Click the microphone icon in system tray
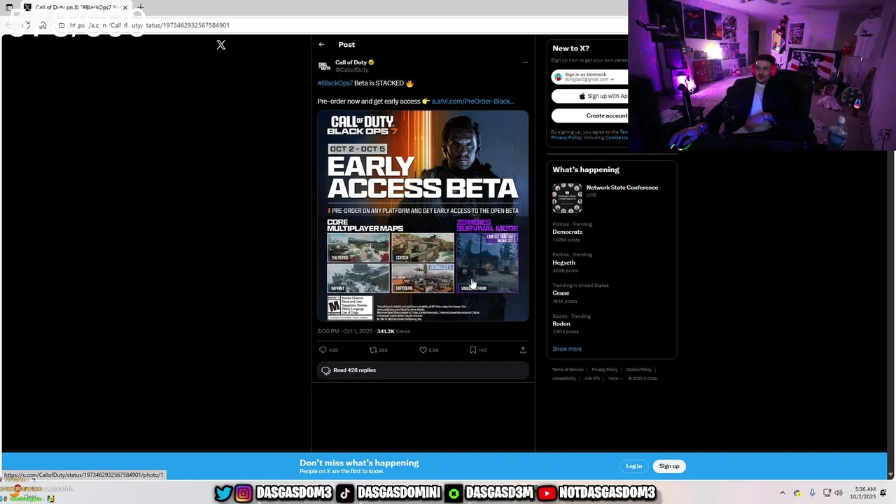896x504 pixels. [x=812, y=493]
